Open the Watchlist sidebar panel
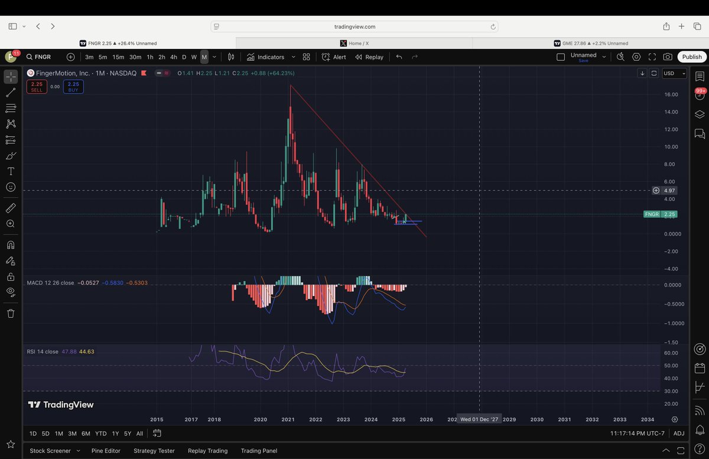Viewport: 709px width, 459px height. coord(700,76)
